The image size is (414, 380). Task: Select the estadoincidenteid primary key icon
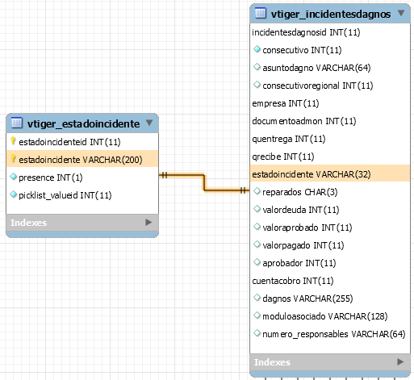point(13,141)
